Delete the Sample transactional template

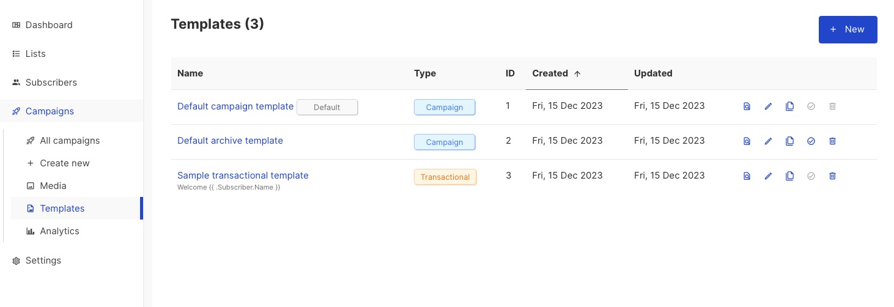[x=832, y=176]
